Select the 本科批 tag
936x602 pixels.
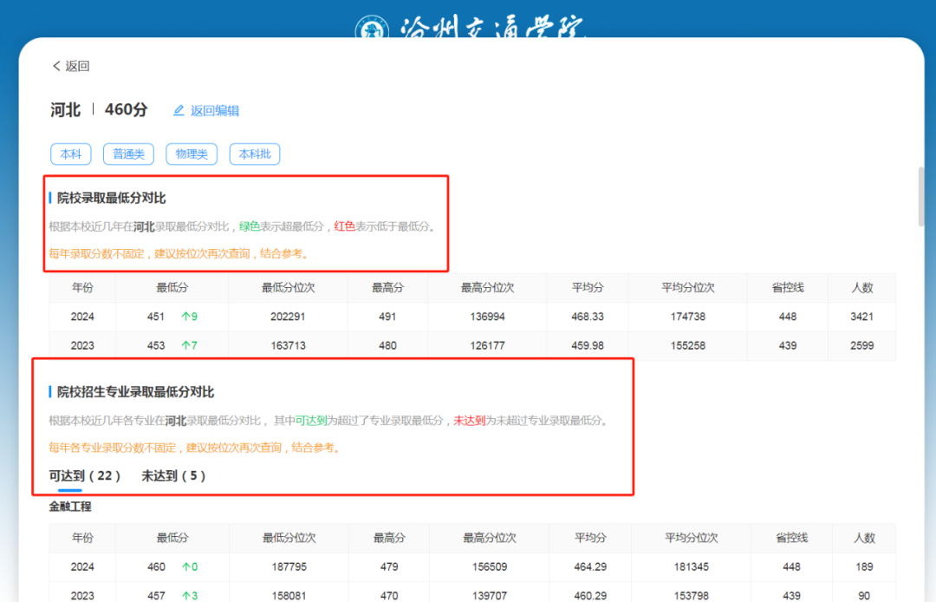[255, 154]
